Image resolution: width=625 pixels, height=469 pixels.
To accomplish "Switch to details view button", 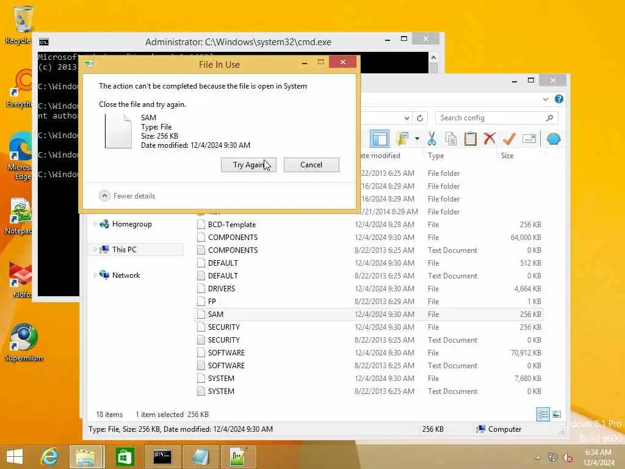I will point(543,415).
